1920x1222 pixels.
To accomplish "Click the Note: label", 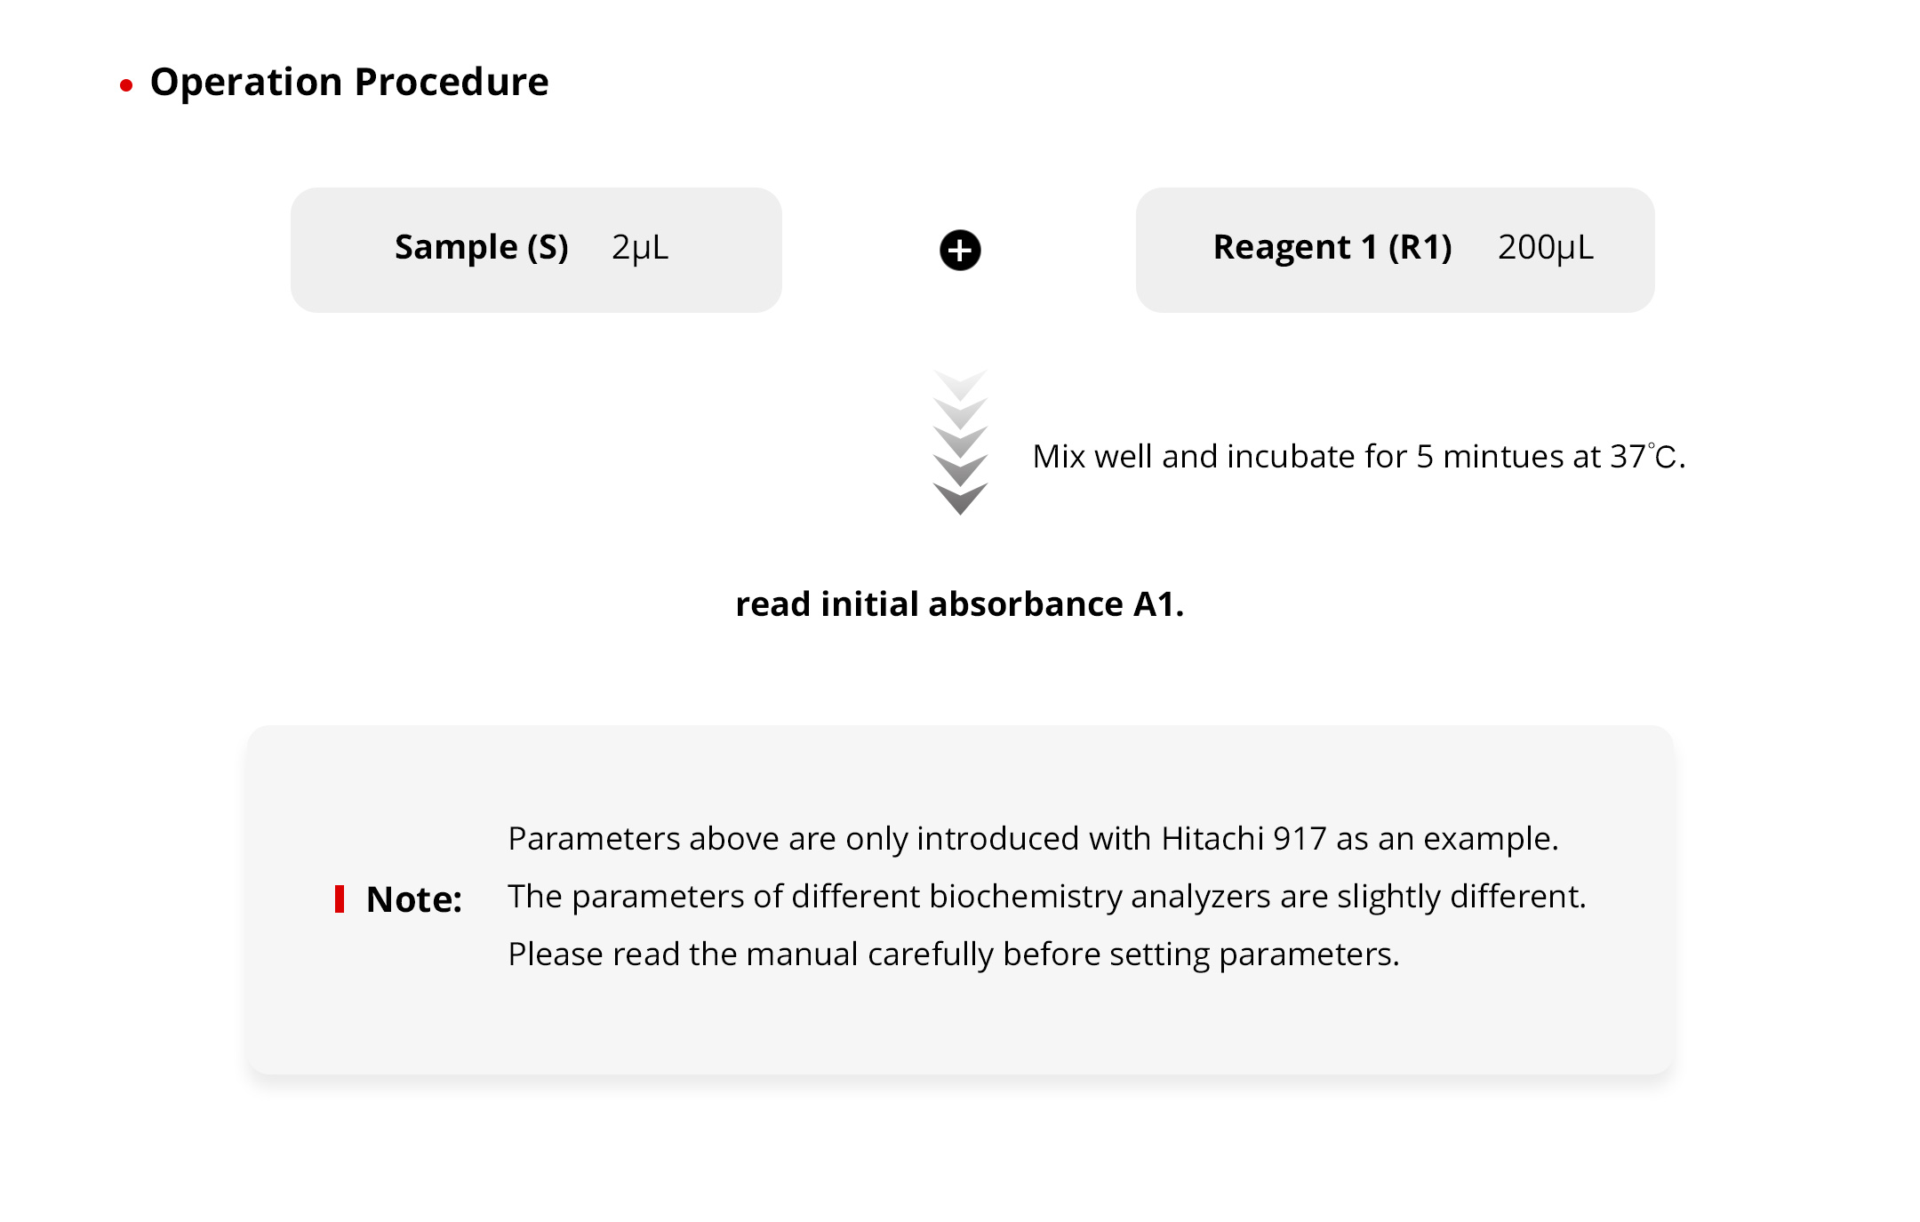I will click(414, 899).
